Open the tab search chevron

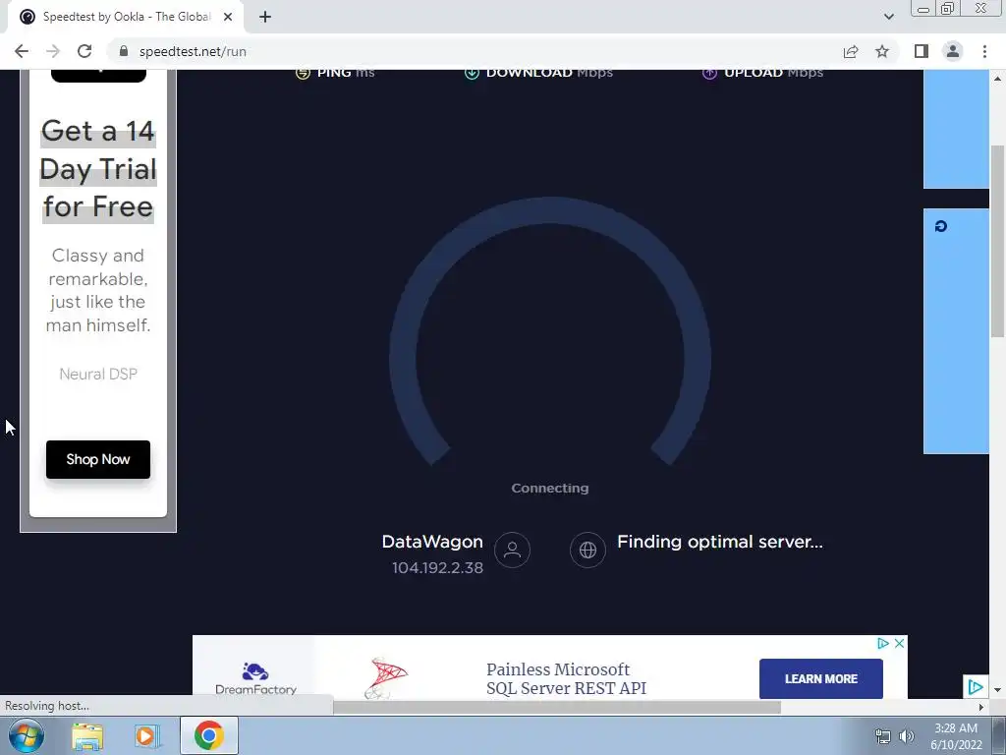tap(888, 17)
